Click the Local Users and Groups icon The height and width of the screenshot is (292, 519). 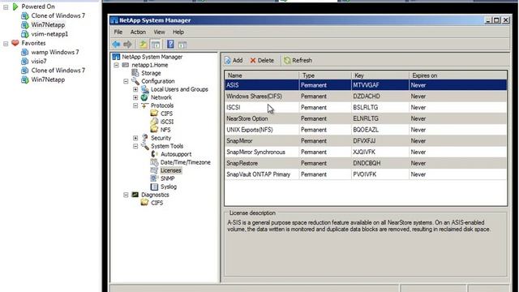click(144, 89)
